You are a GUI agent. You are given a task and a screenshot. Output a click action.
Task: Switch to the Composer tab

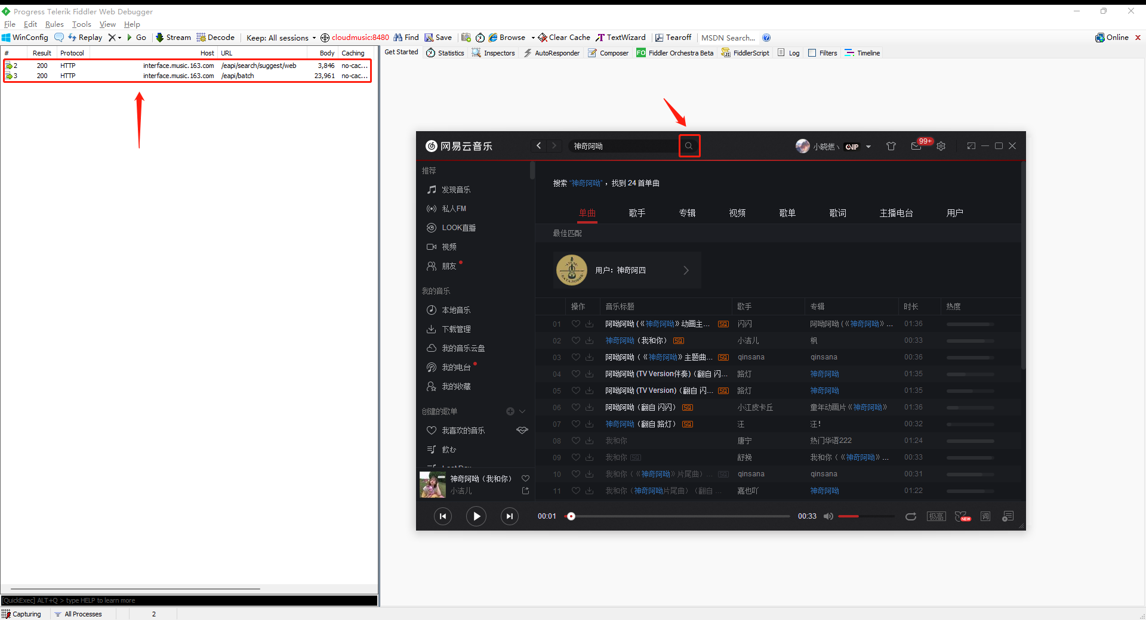point(608,53)
